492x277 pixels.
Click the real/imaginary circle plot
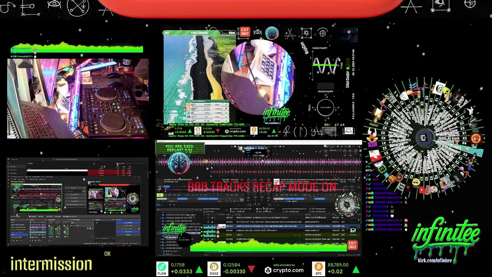pyautogui.click(x=325, y=108)
